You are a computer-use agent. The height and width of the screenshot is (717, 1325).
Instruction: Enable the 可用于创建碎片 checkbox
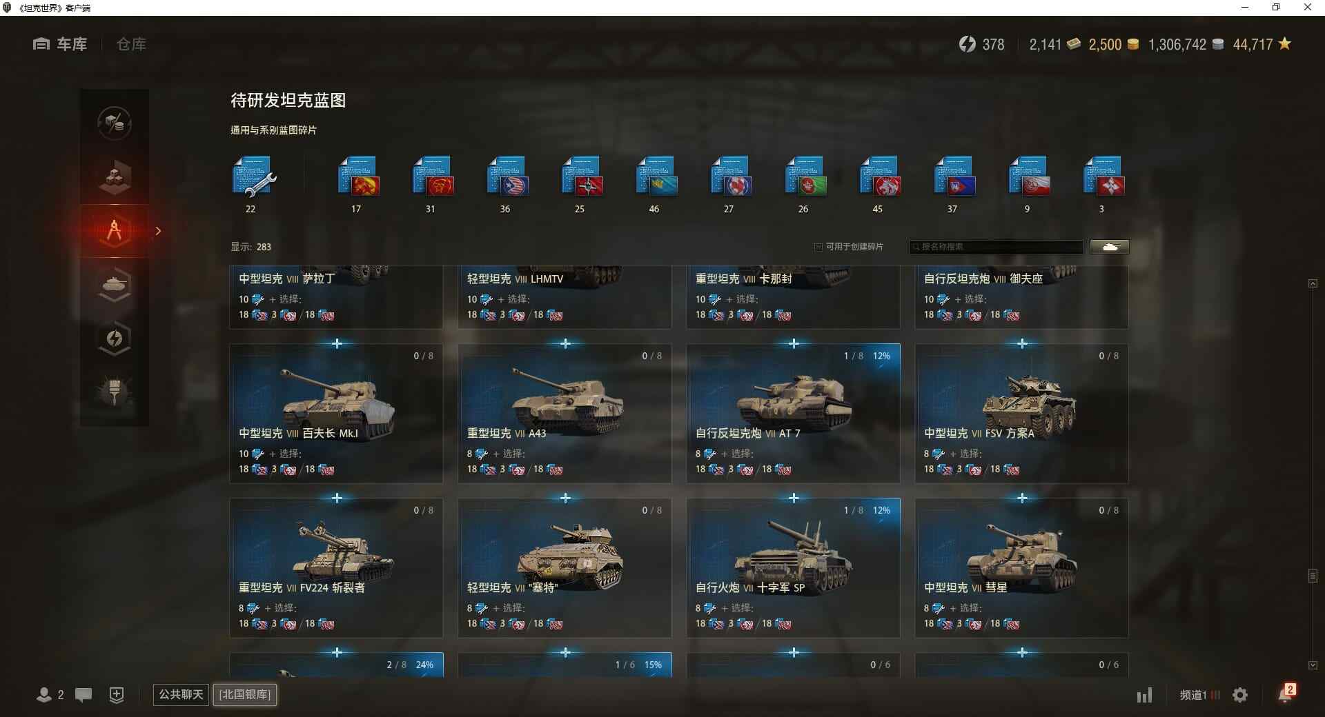pyautogui.click(x=818, y=247)
